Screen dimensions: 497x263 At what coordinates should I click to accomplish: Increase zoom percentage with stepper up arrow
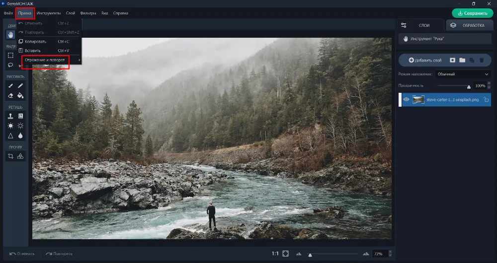pos(390,252)
